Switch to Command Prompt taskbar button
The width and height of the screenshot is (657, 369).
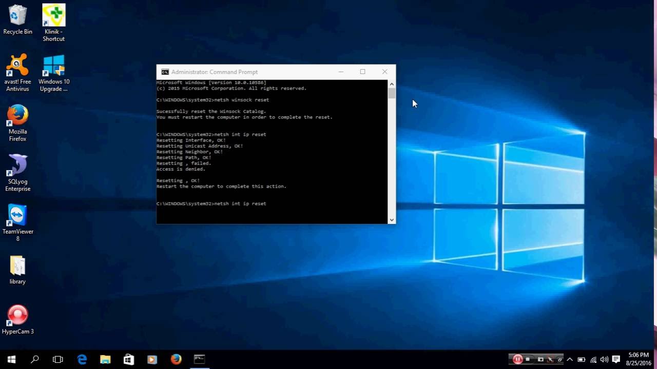click(x=199, y=359)
